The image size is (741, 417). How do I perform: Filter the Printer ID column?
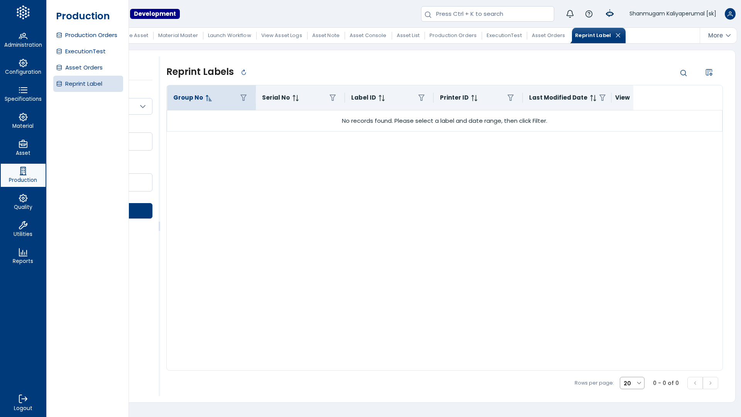coord(511,98)
